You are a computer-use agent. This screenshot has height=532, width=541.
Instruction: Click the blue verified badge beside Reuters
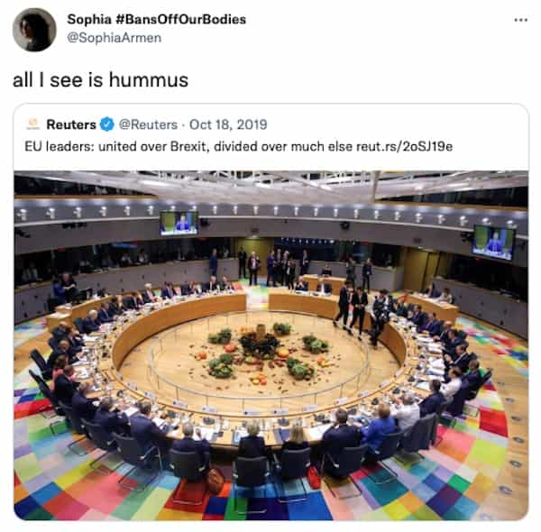click(107, 124)
